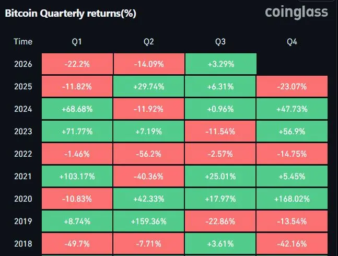This screenshot has width=338, height=256.
Task: Click the 2022 Q2 cell -56.2%
Action: (149, 154)
